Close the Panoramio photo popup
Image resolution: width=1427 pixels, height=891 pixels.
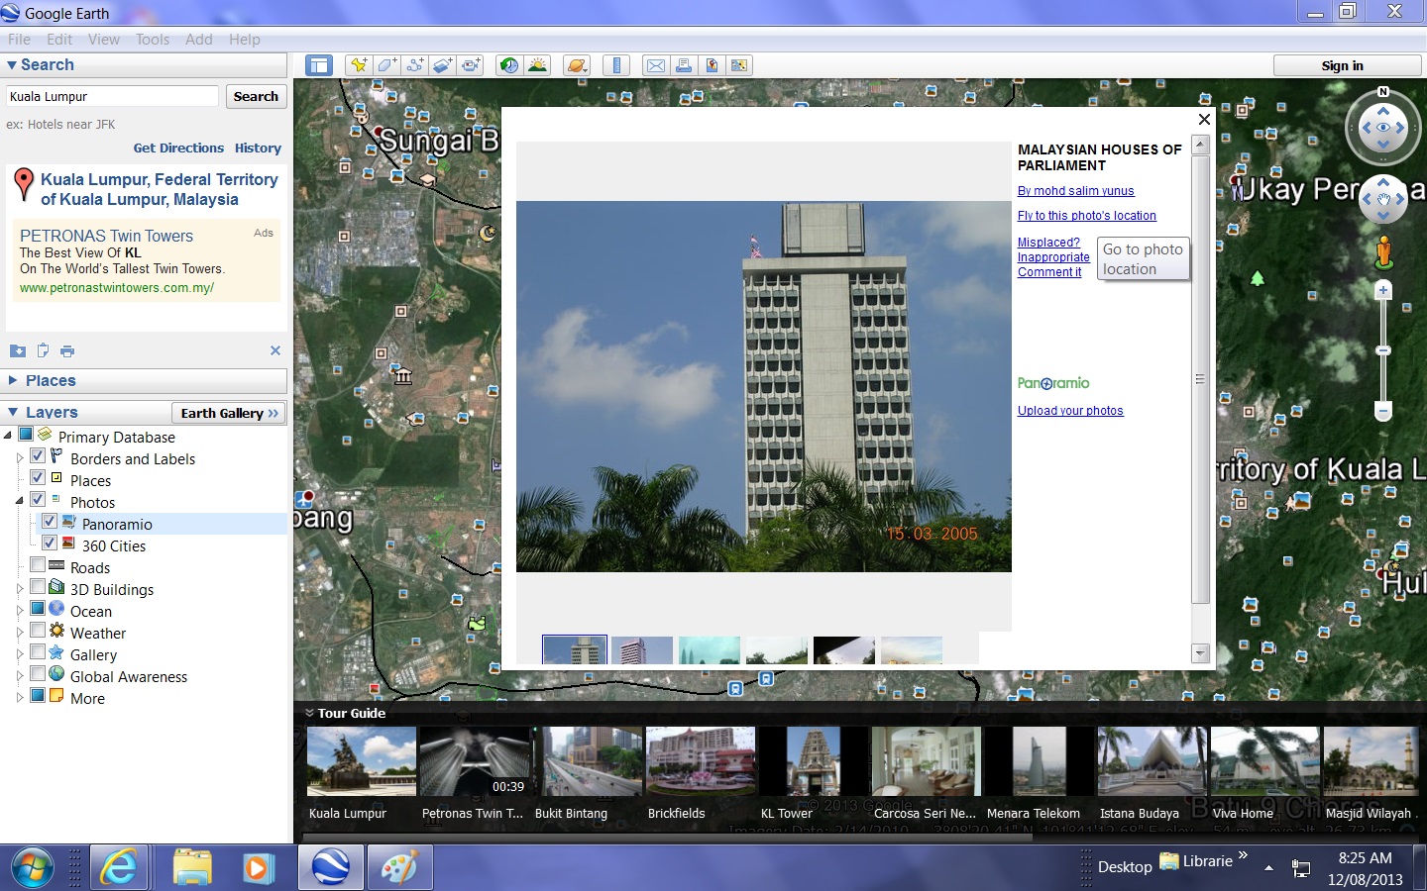(x=1204, y=119)
